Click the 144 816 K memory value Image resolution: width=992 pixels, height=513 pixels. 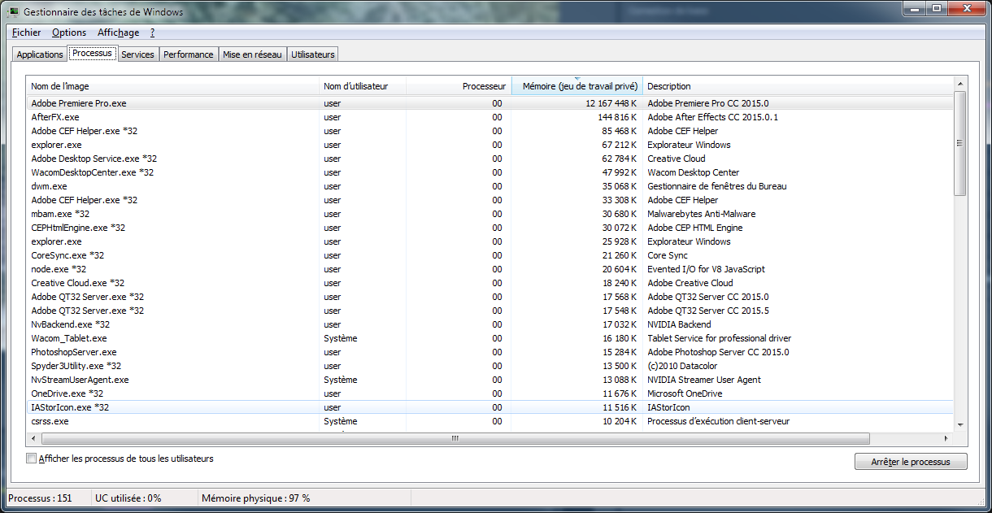(618, 117)
